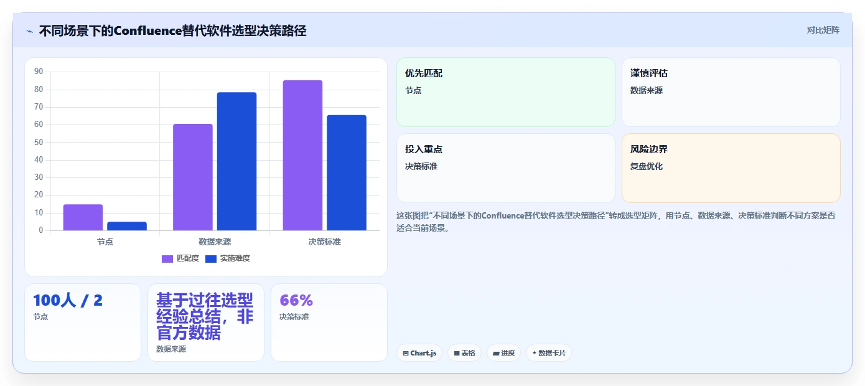This screenshot has height=386, width=865.
Task: Click the 基于过往选型经验总结 statistic text
Action: click(205, 316)
